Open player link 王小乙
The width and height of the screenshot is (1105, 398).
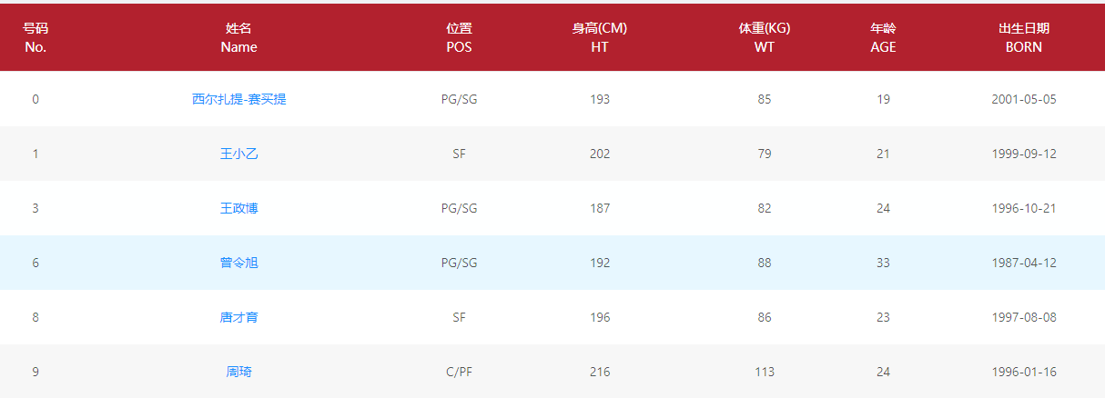239,154
